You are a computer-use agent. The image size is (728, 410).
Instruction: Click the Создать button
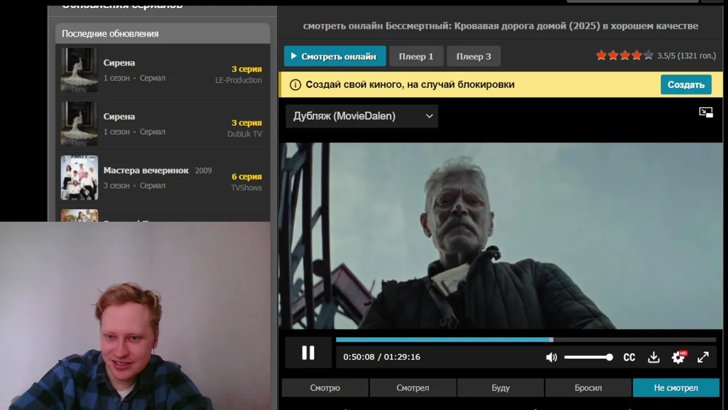(686, 84)
